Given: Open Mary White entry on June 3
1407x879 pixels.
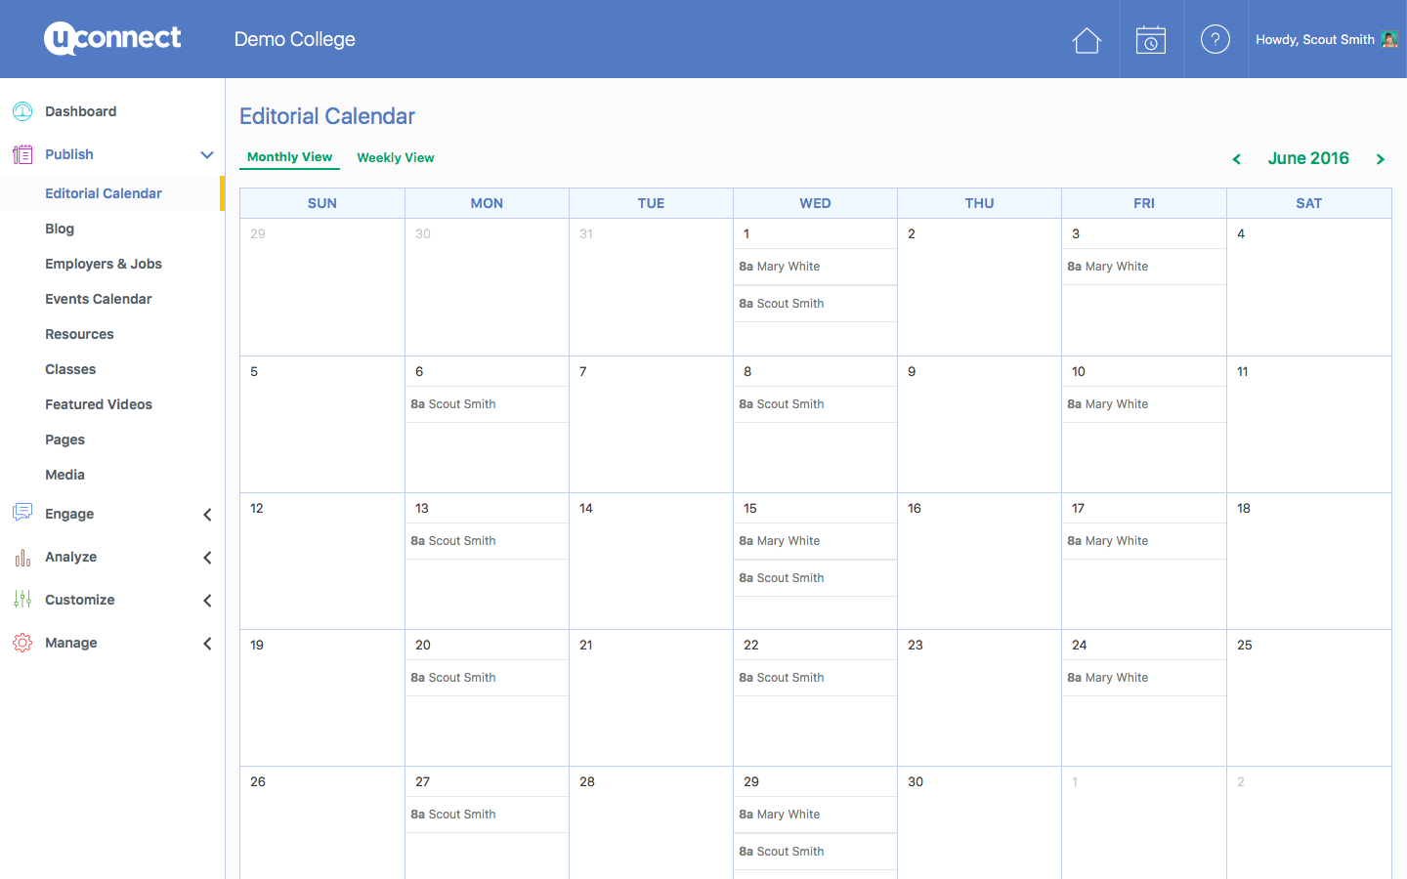Looking at the screenshot, I should 1108,267.
